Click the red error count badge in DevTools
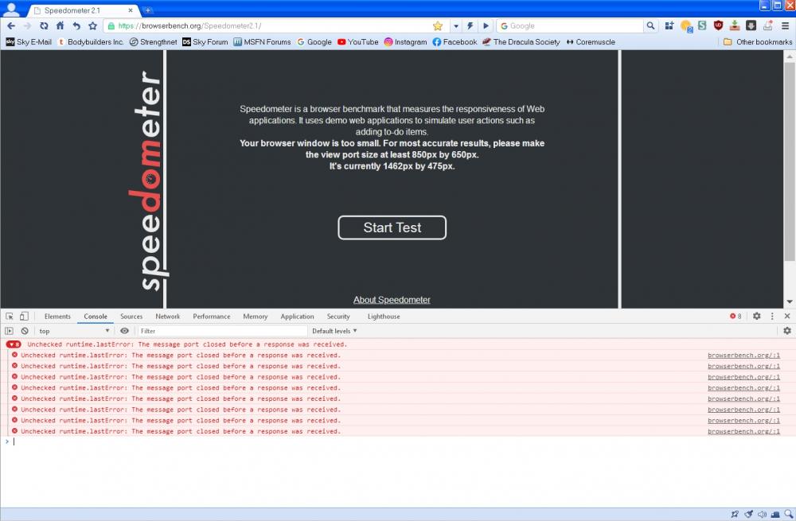Screen dimensions: 796x521 tap(736, 316)
